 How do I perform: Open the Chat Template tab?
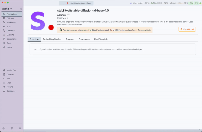[x=101, y=39]
